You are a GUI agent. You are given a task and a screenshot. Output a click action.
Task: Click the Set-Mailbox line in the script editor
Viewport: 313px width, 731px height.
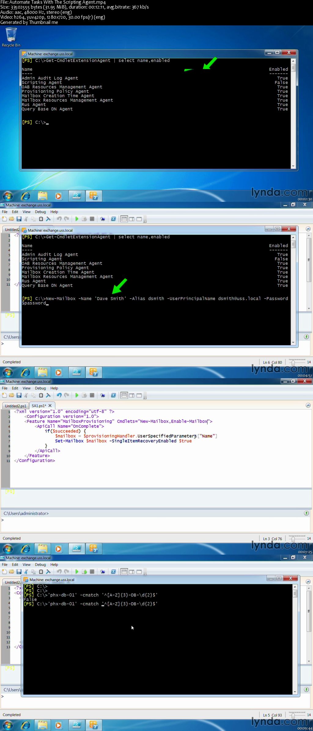point(123,441)
